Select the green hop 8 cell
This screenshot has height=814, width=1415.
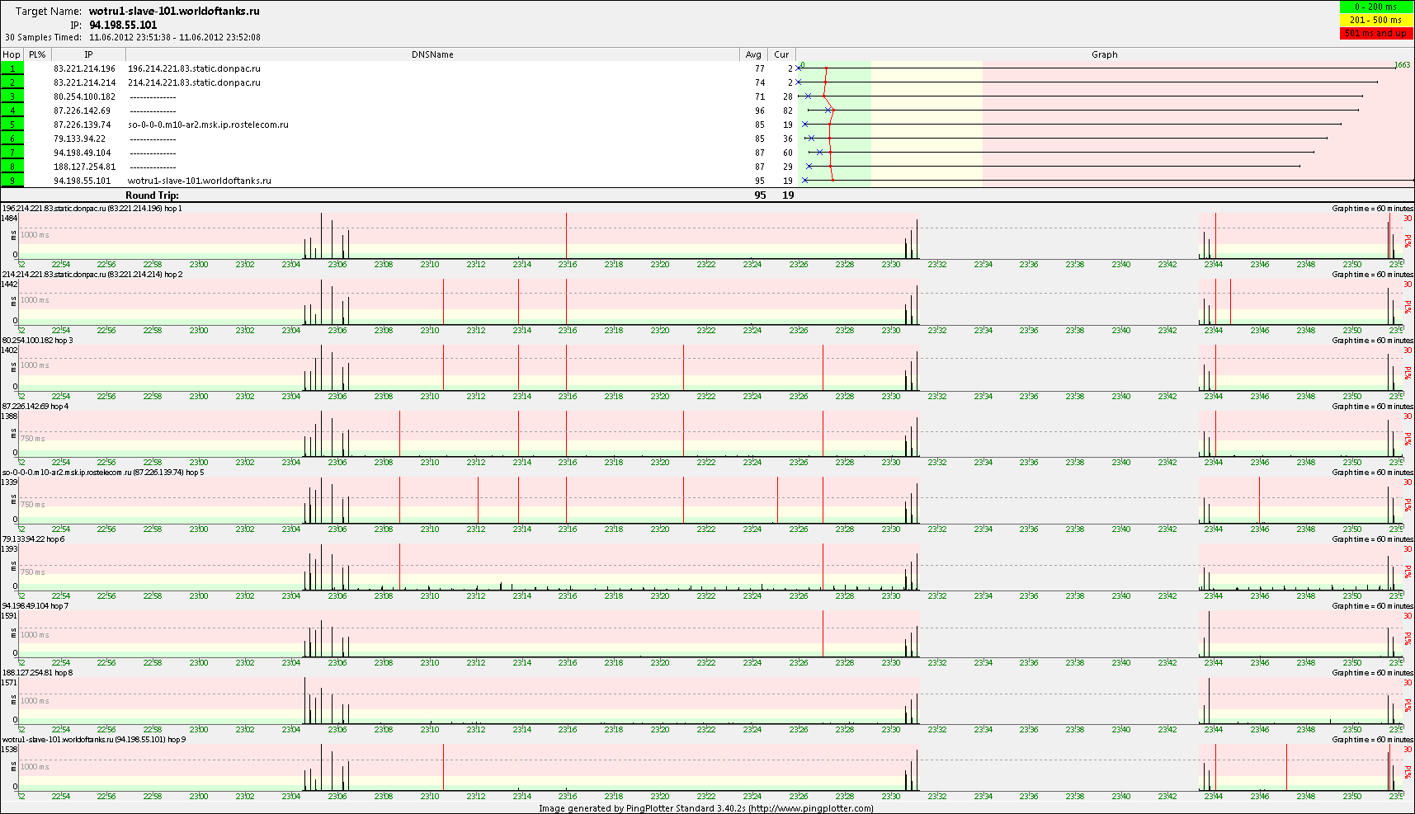point(12,167)
